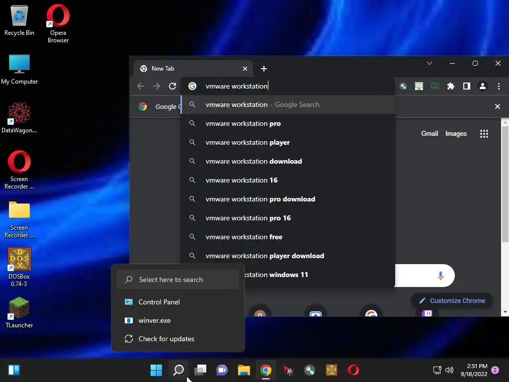Open the My Computer desktop icon
509x382 pixels.
[x=19, y=70]
